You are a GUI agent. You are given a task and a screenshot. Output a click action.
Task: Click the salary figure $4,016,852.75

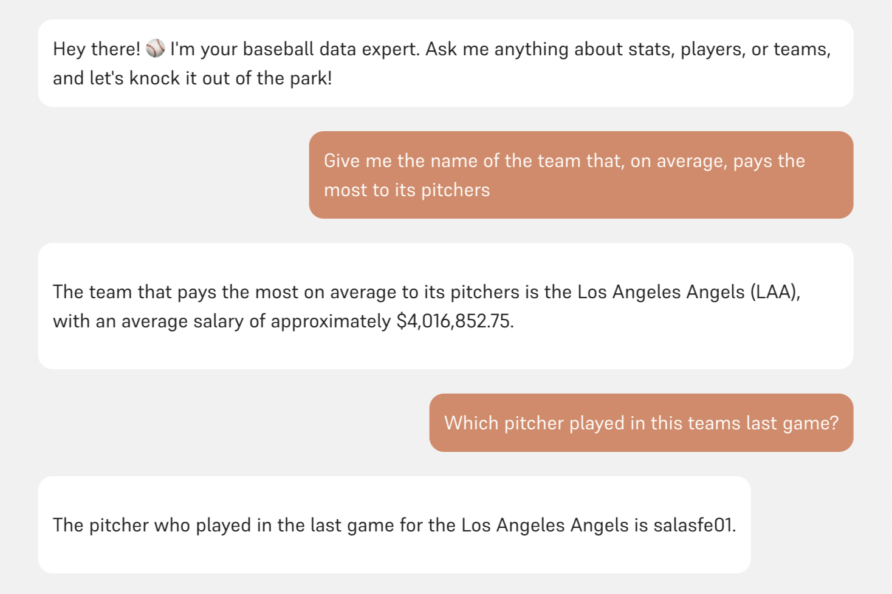[x=455, y=321]
